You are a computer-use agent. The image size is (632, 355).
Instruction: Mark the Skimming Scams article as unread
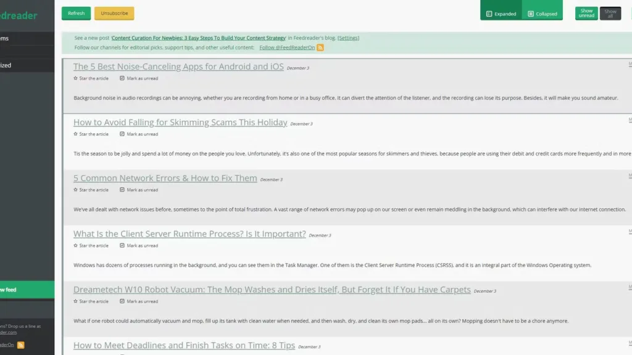pyautogui.click(x=139, y=134)
